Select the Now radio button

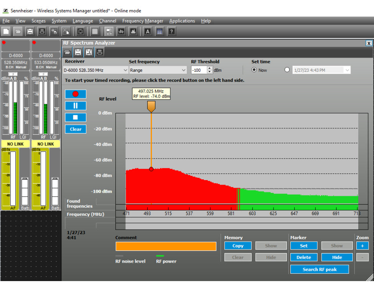(254, 70)
